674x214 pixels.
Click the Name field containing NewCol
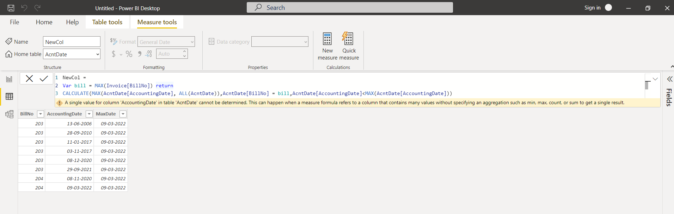[x=72, y=42]
